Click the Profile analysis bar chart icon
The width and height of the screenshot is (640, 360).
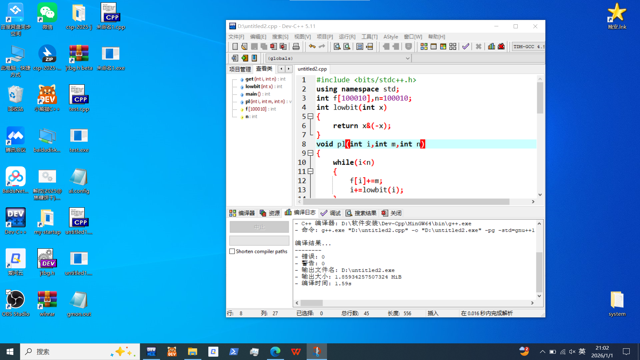click(x=491, y=47)
